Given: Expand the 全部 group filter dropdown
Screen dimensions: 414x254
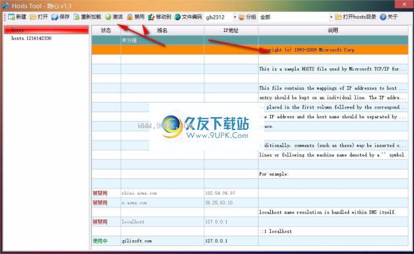Looking at the screenshot, I should coord(331,17).
